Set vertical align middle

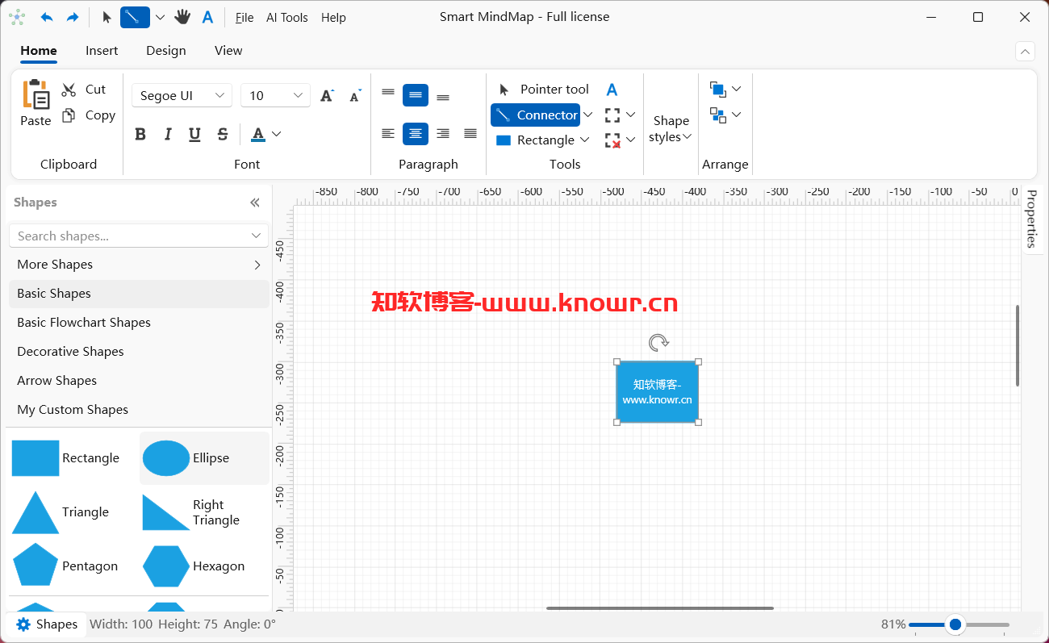tap(416, 95)
